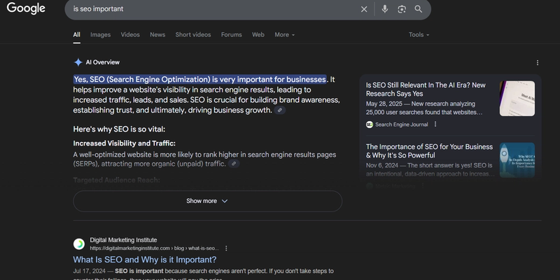This screenshot has height=280, width=560.
Task: Click the 'Nov 6, 2024' article snippet text
Action: [x=430, y=169]
